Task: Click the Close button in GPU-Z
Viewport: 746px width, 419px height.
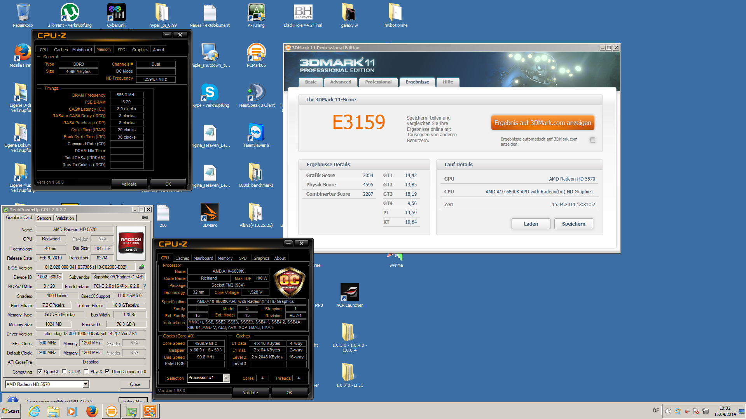Action: [x=135, y=384]
